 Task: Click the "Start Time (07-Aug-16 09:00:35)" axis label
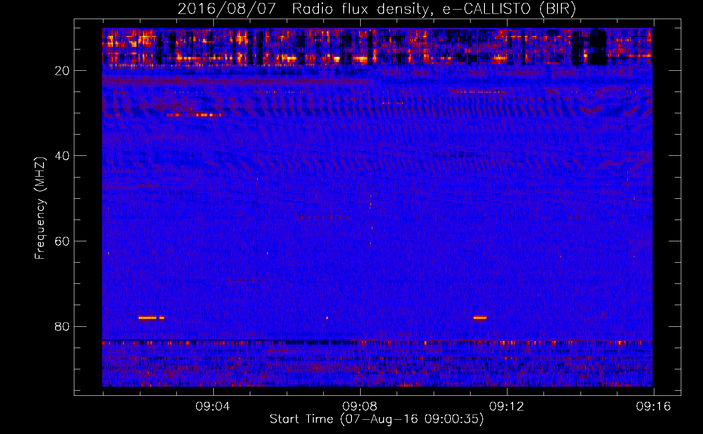[377, 419]
